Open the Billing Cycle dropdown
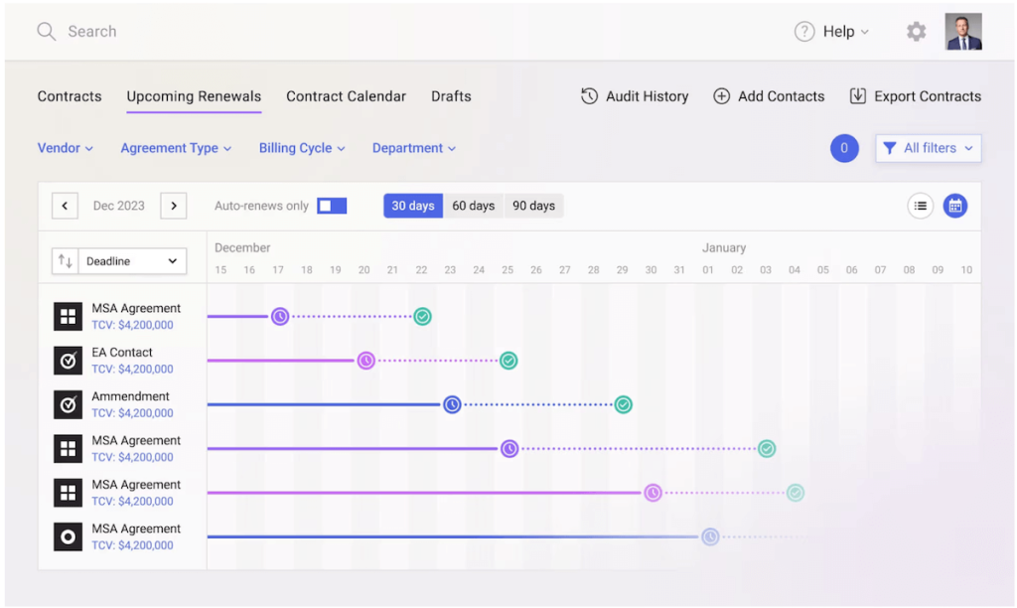This screenshot has height=608, width=1017. point(301,147)
